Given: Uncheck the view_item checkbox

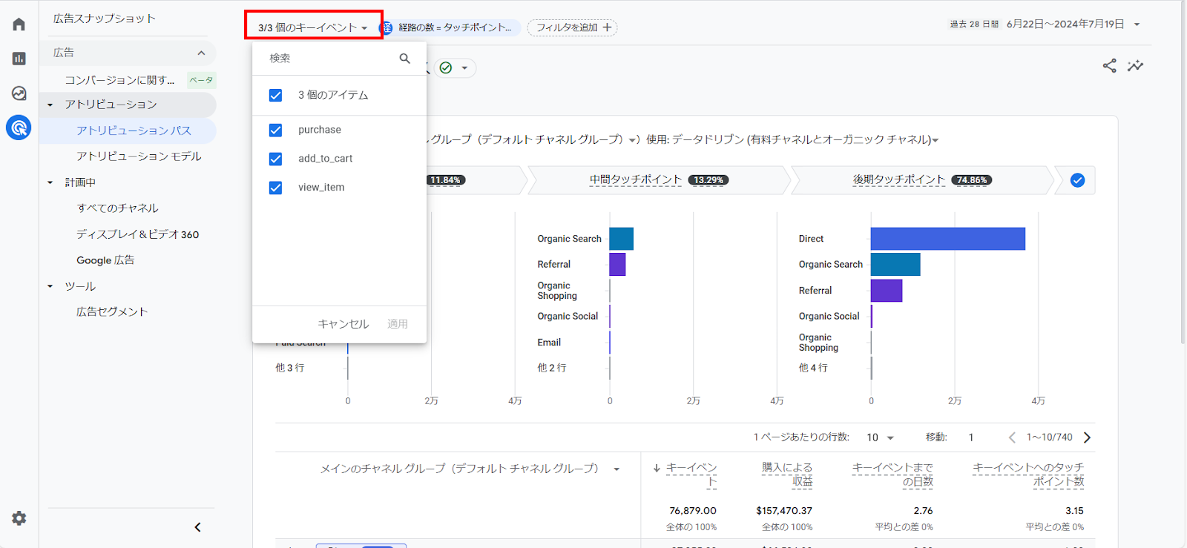Looking at the screenshot, I should tap(275, 188).
